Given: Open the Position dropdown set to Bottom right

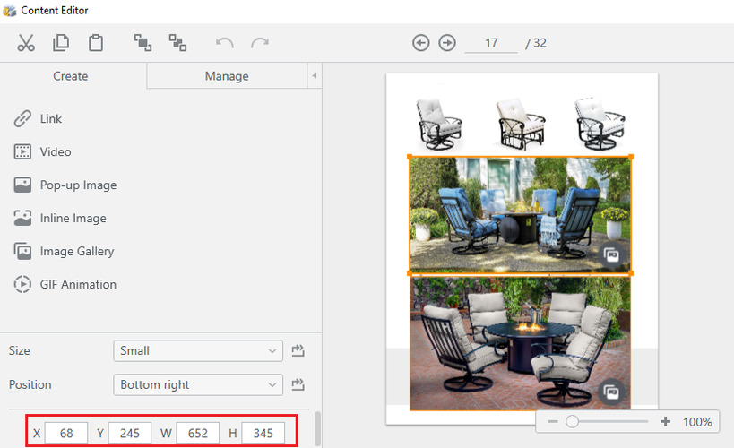Looking at the screenshot, I should click(198, 384).
